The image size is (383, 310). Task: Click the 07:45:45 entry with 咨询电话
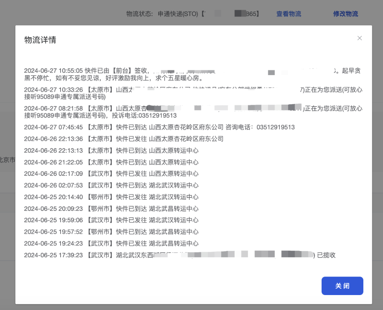point(159,127)
